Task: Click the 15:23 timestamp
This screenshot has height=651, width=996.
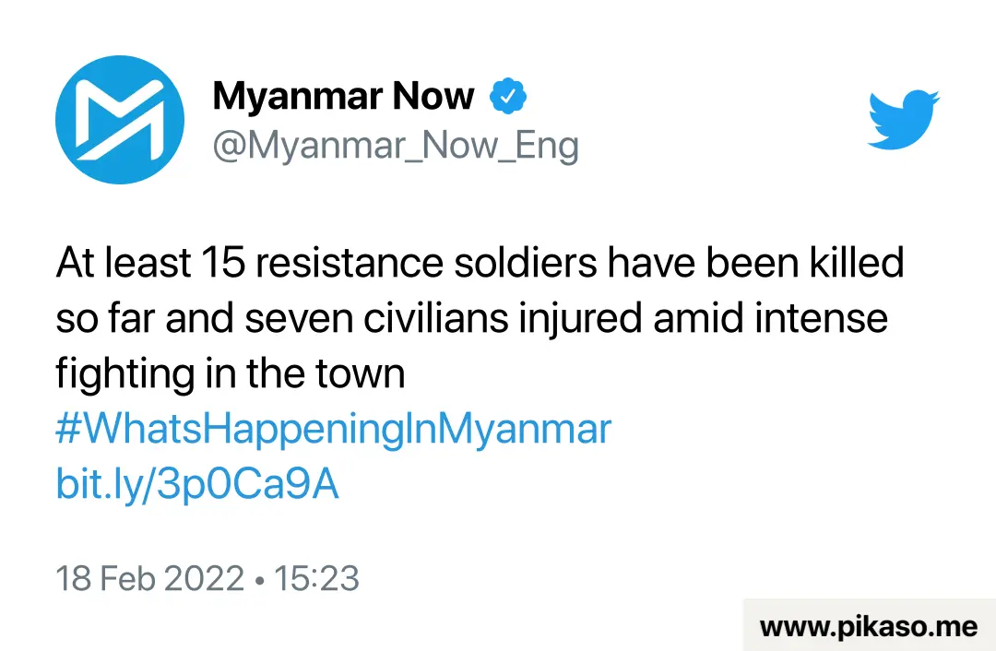Action: point(316,578)
